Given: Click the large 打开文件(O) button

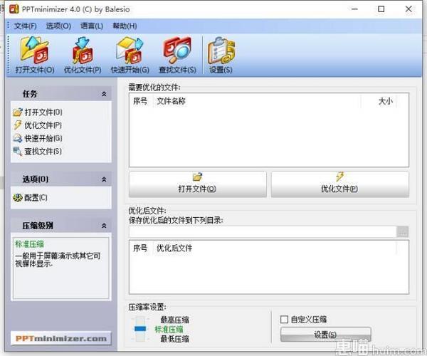Looking at the screenshot, I should click(197, 184).
